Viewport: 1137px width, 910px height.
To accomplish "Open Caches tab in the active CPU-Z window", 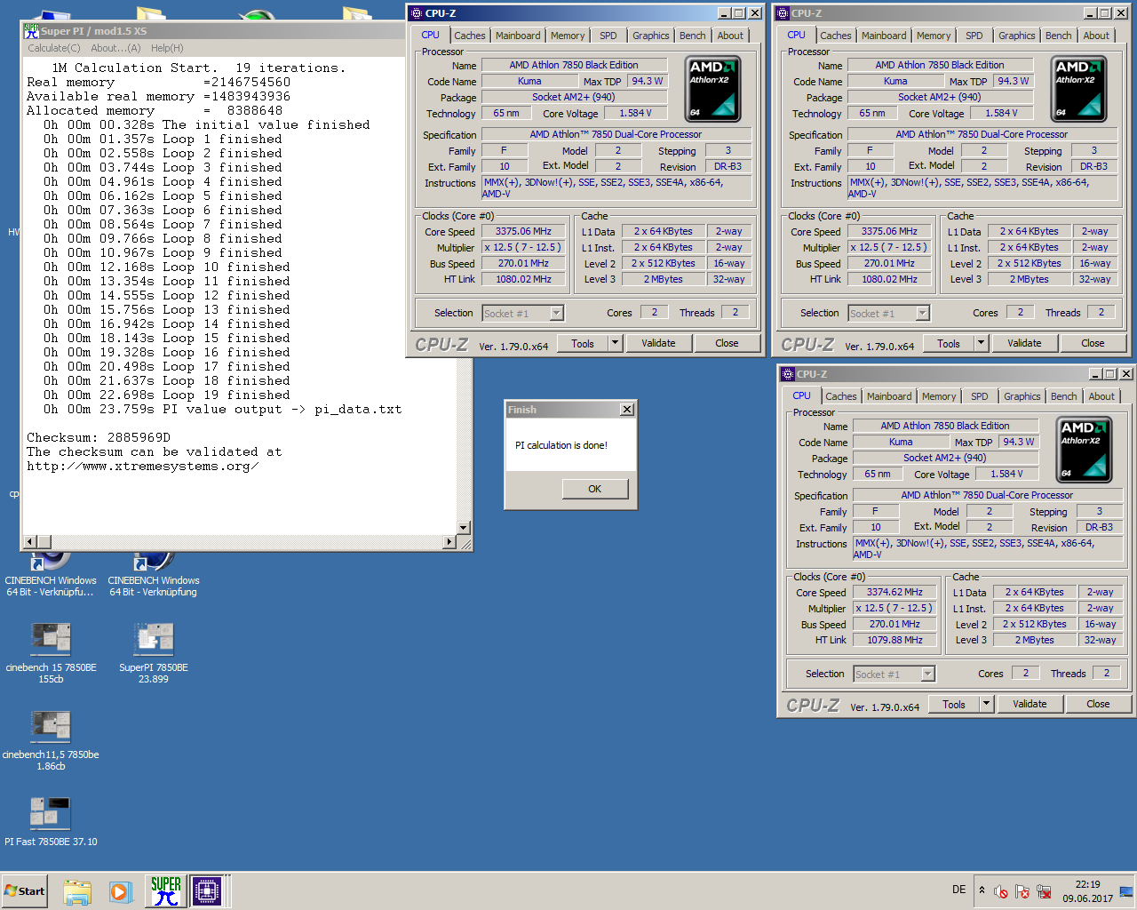I will point(470,36).
